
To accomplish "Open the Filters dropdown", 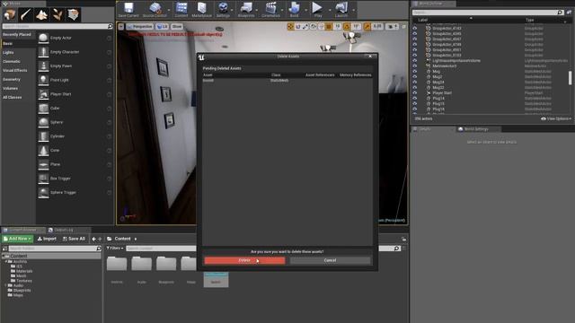I will coord(115,249).
